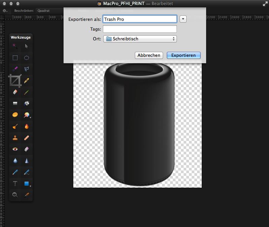This screenshot has width=269, height=227.
Task: Open the Quadrat constrain dropdown
Action: [x=50, y=11]
